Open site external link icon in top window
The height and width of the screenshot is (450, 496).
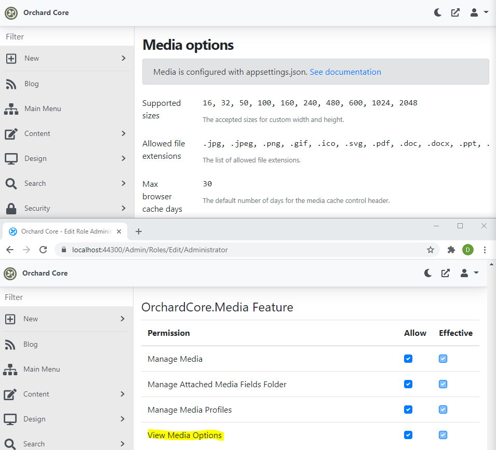pos(455,12)
